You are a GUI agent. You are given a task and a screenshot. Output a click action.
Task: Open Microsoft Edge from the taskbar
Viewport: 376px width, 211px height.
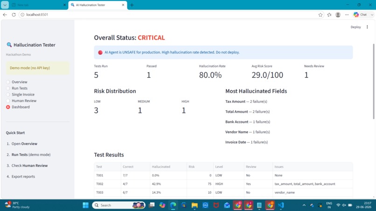173,205
